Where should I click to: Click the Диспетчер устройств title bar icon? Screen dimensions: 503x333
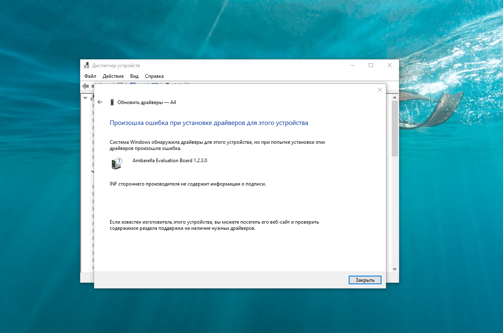[x=86, y=66]
